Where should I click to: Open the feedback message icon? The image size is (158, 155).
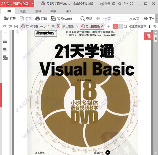click(114, 4)
